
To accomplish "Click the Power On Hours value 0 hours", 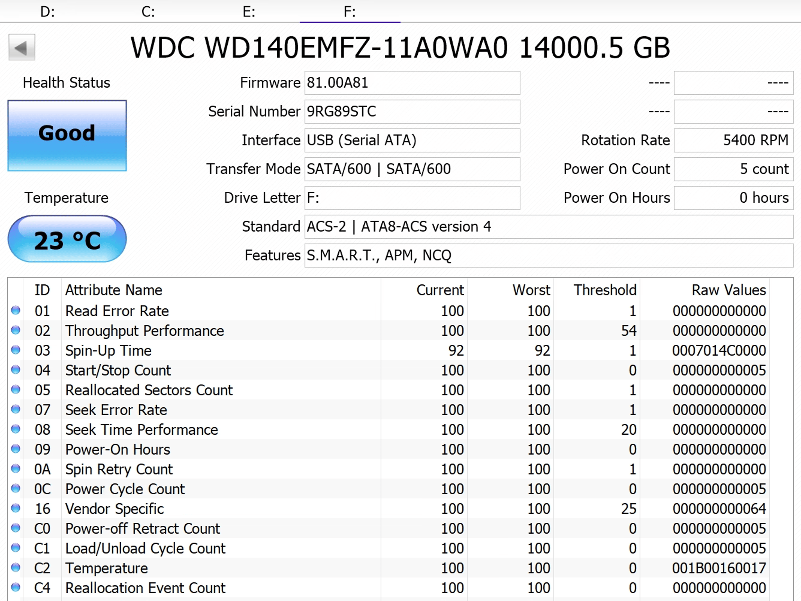I will 734,198.
